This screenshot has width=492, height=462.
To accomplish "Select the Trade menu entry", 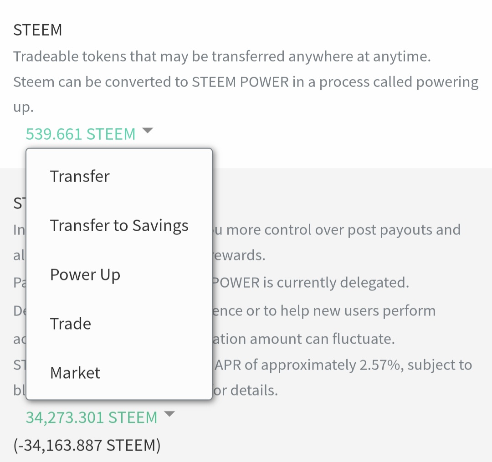I will pos(71,324).
